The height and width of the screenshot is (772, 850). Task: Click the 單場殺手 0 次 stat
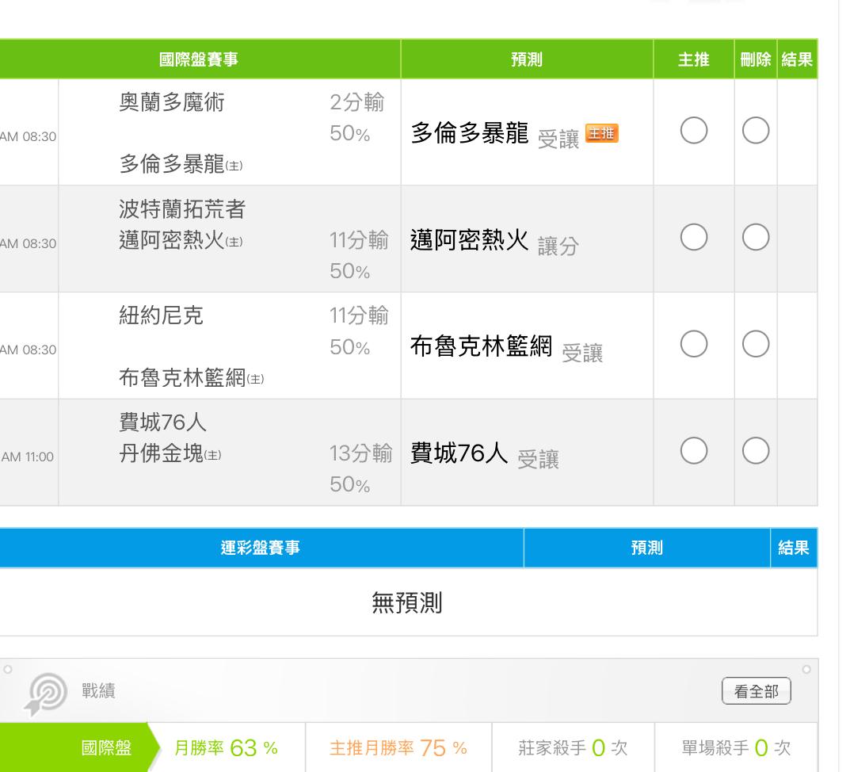[x=736, y=748]
